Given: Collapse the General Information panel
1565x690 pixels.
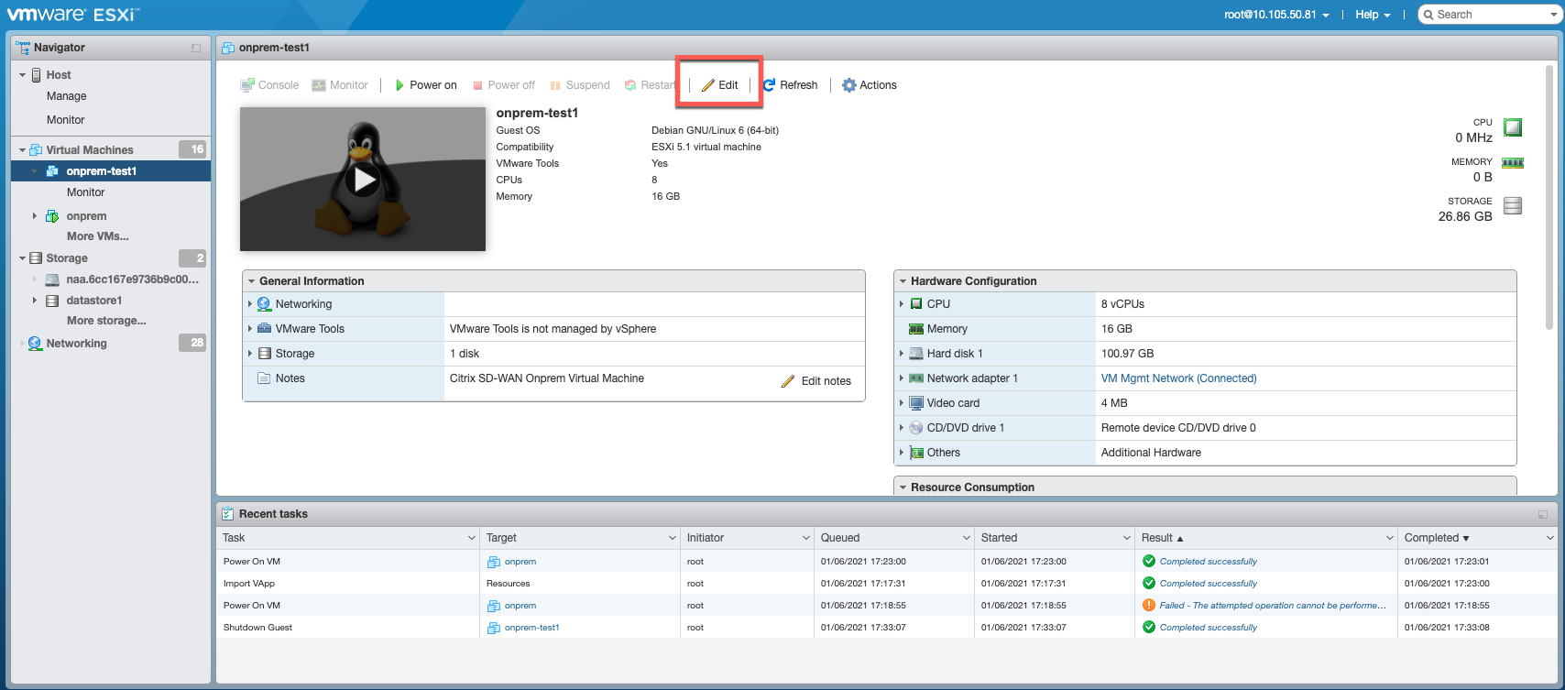Looking at the screenshot, I should click(251, 281).
